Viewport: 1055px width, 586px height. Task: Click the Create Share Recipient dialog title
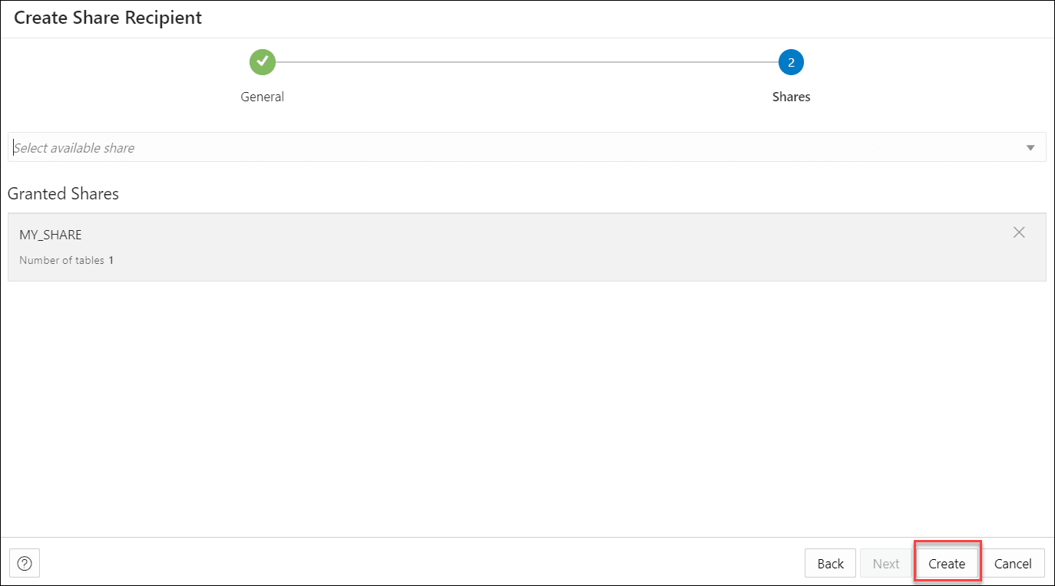107,17
